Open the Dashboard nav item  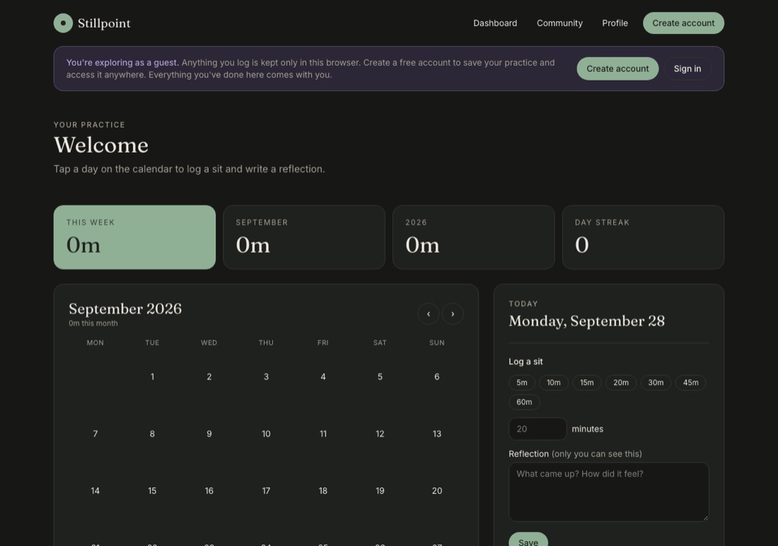[494, 23]
